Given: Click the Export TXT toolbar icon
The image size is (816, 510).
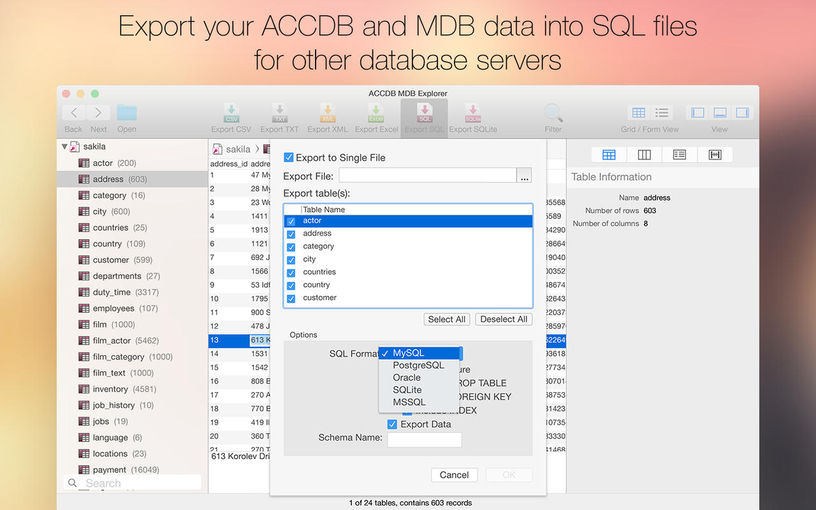Looking at the screenshot, I should click(x=279, y=114).
